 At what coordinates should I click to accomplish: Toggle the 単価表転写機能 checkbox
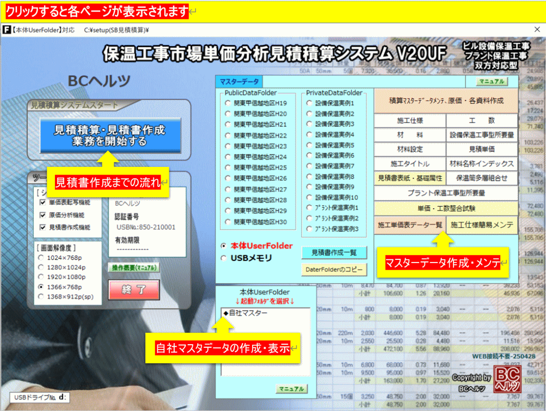[x=42, y=202]
